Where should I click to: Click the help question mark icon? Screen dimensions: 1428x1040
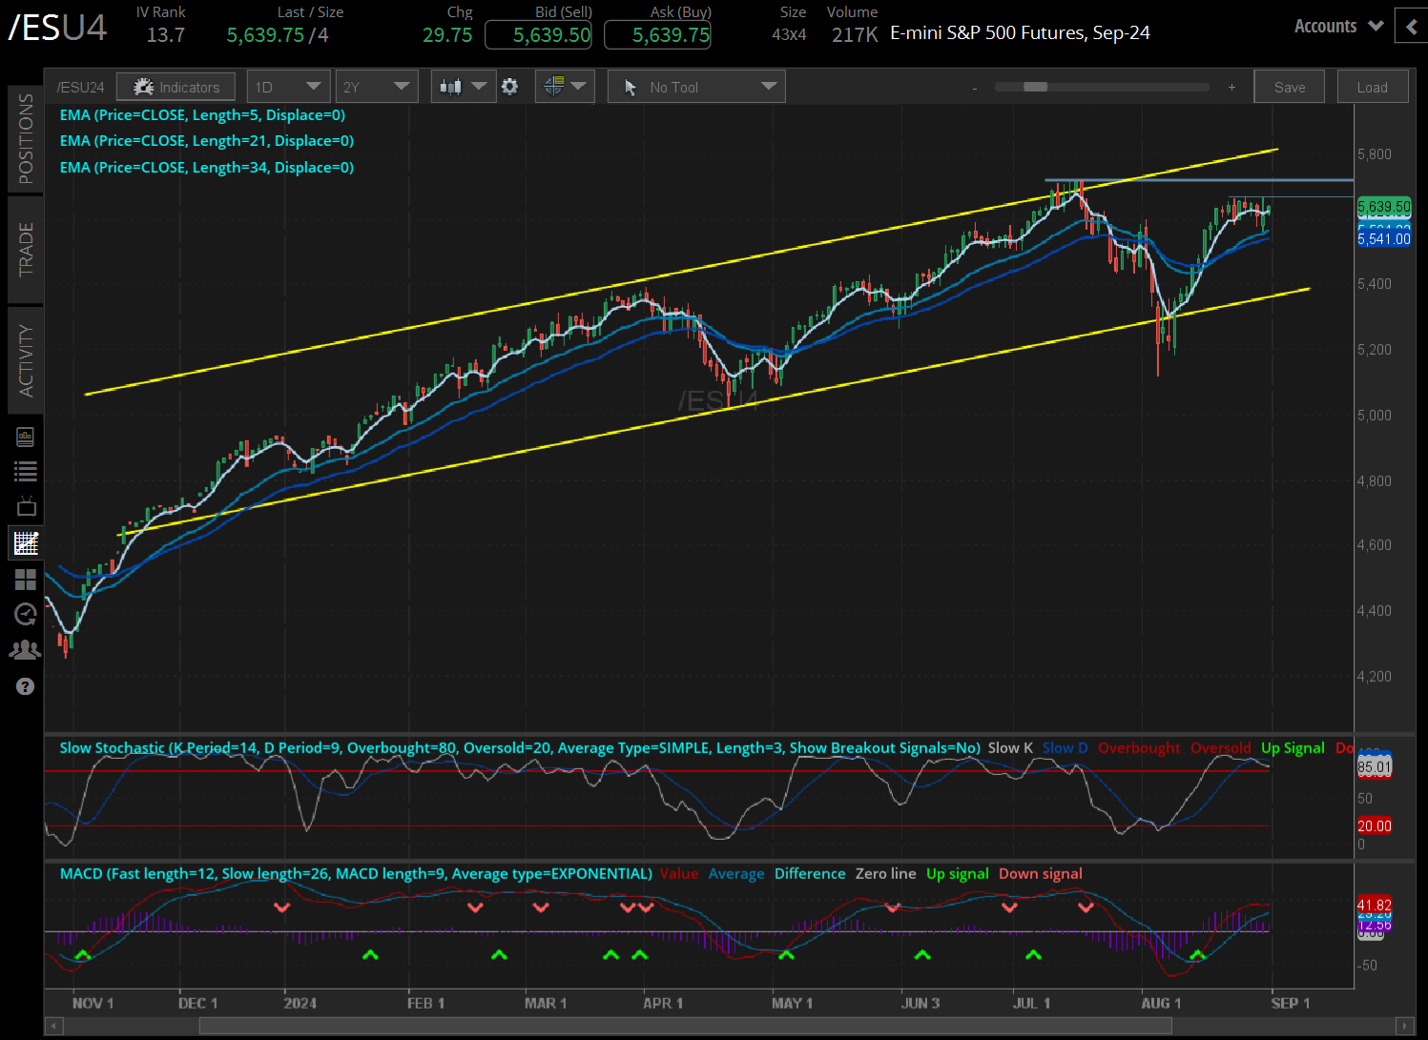pyautogui.click(x=26, y=685)
